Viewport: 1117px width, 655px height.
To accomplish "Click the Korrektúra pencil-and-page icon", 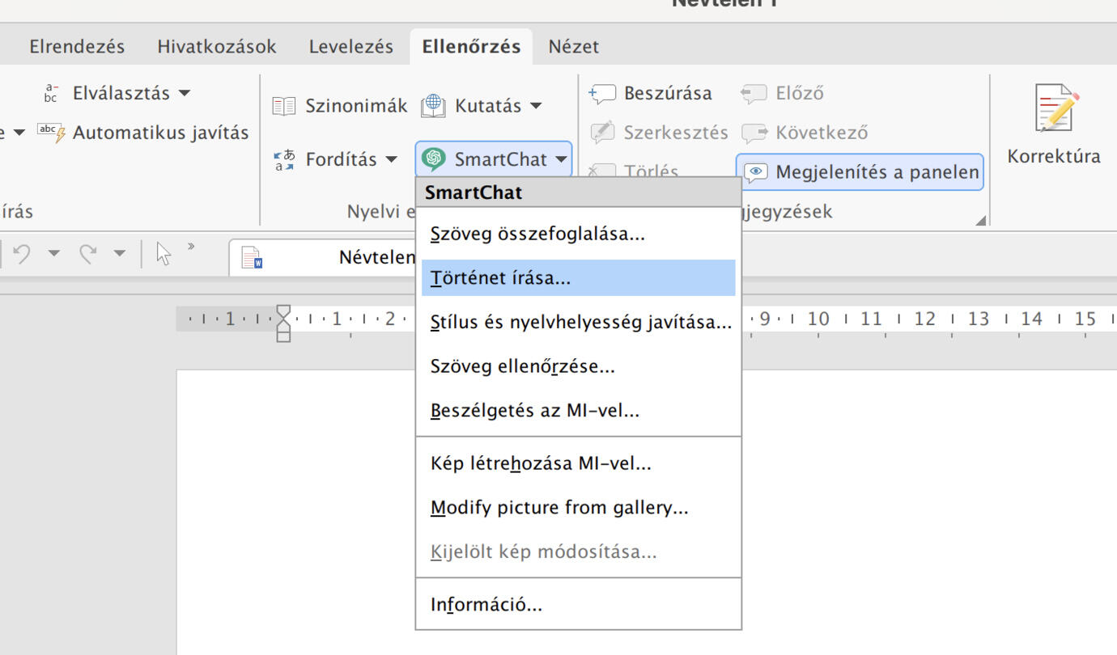I will coord(1056,108).
